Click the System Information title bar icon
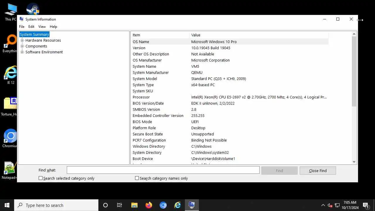Image resolution: width=375 pixels, height=211 pixels. pos(21,19)
